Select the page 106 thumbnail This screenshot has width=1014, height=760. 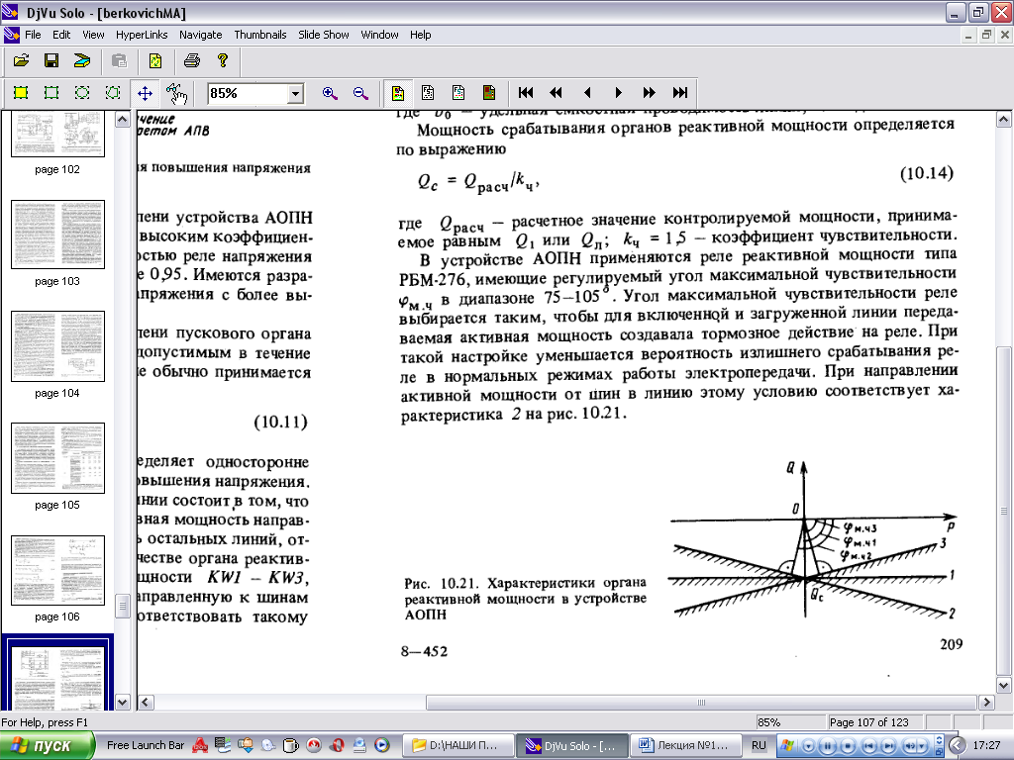pos(57,570)
